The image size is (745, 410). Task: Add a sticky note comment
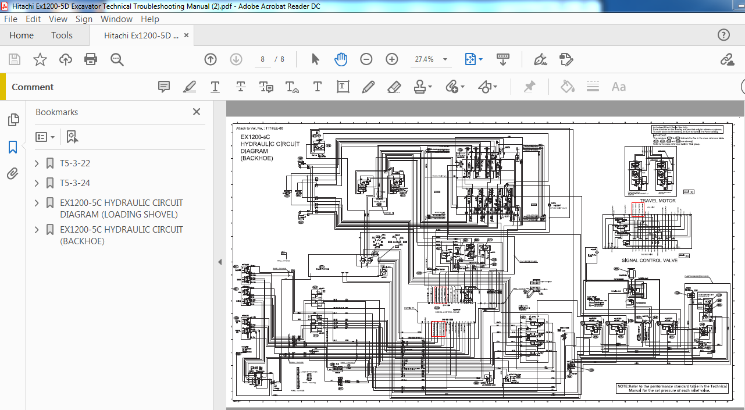164,87
